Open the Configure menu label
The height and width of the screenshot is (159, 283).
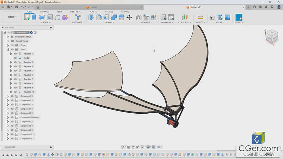coord(167,22)
